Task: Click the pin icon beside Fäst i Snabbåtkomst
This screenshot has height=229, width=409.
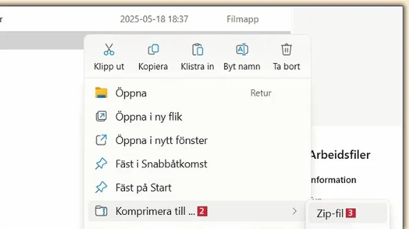Action: pos(101,164)
